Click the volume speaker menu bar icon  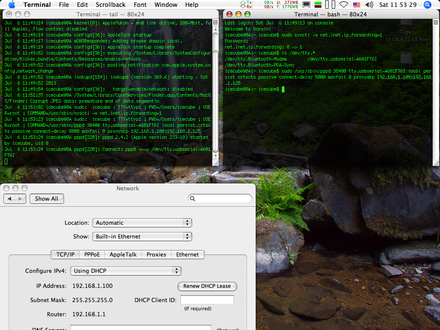[369, 4]
